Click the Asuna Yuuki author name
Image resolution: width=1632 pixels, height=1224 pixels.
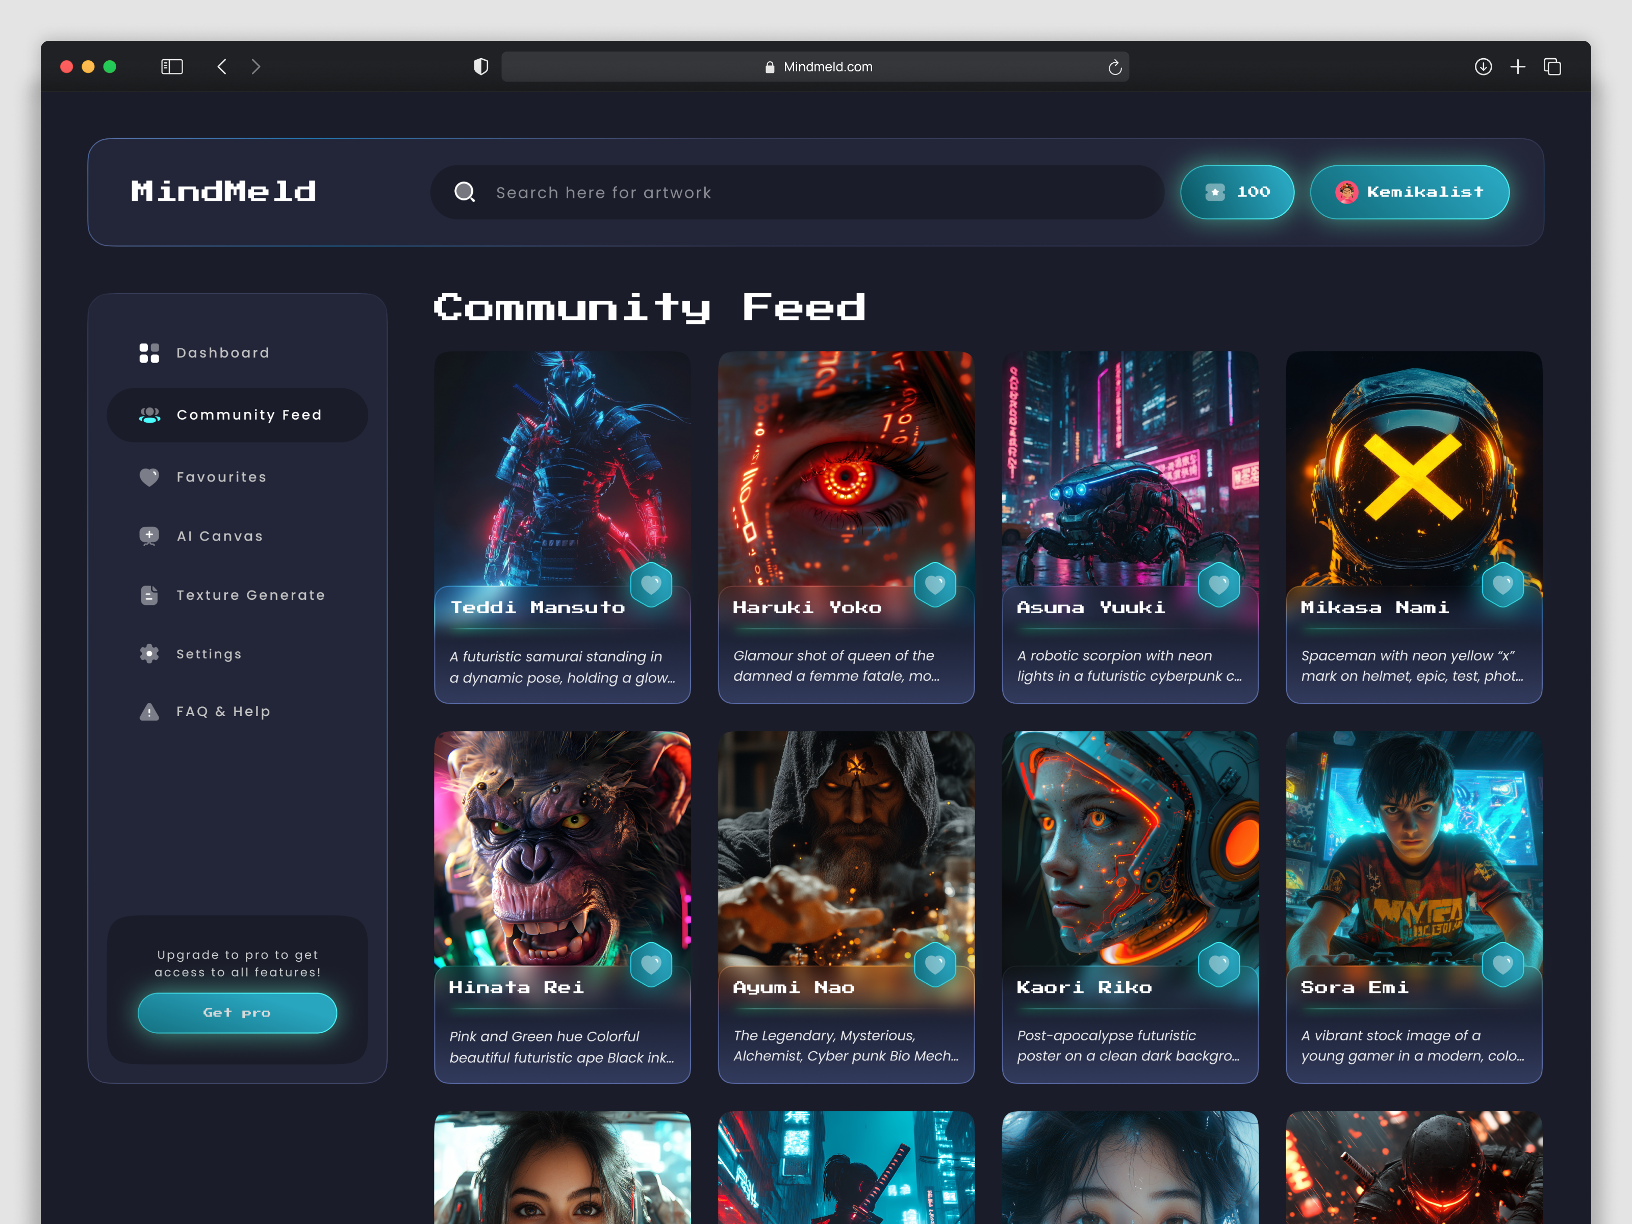point(1091,607)
